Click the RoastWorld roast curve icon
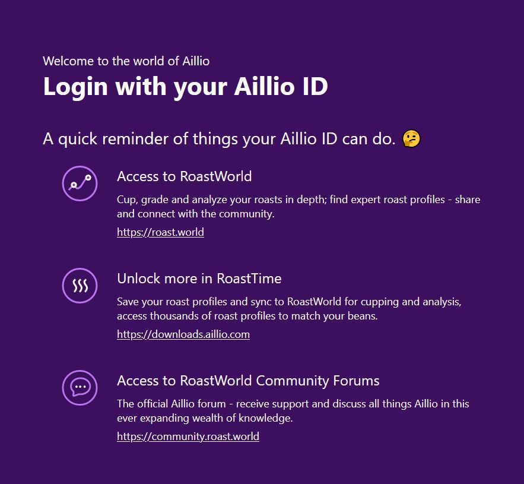 [x=80, y=184]
